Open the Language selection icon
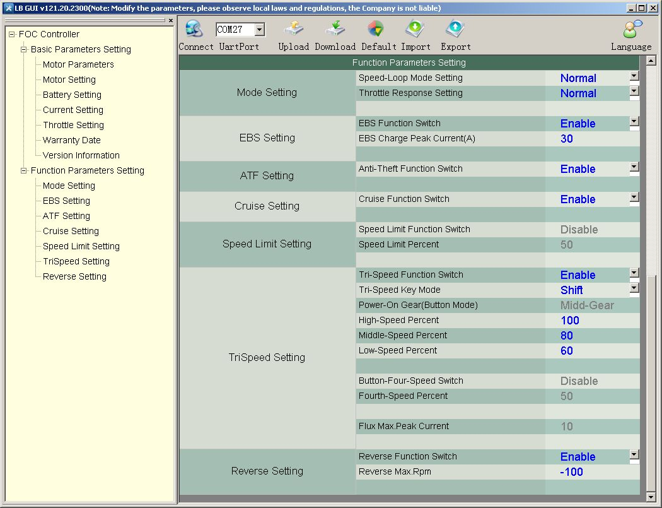This screenshot has height=508, width=662. [631, 30]
